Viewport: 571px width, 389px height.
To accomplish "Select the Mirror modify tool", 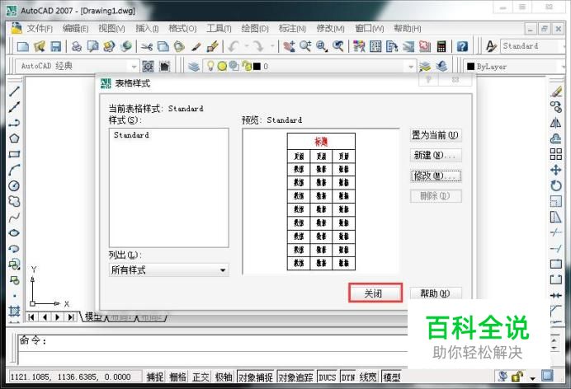I will pos(555,123).
